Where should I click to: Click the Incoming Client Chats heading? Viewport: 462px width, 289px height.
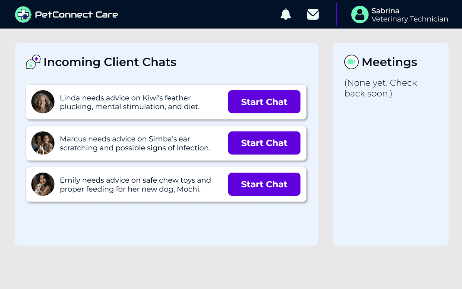tap(110, 62)
